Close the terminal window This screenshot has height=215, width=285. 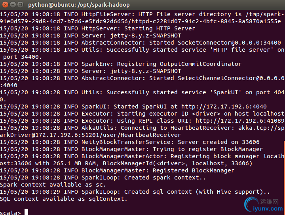click(5, 5)
